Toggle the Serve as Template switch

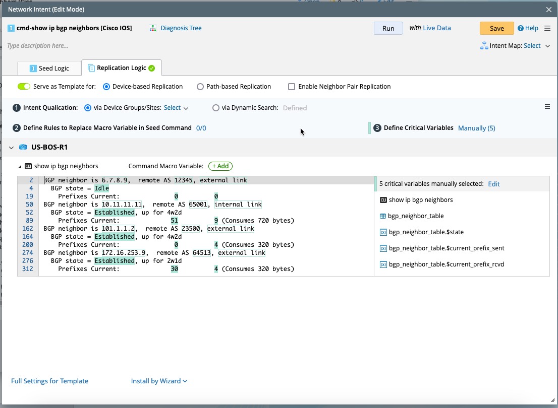[x=24, y=87]
